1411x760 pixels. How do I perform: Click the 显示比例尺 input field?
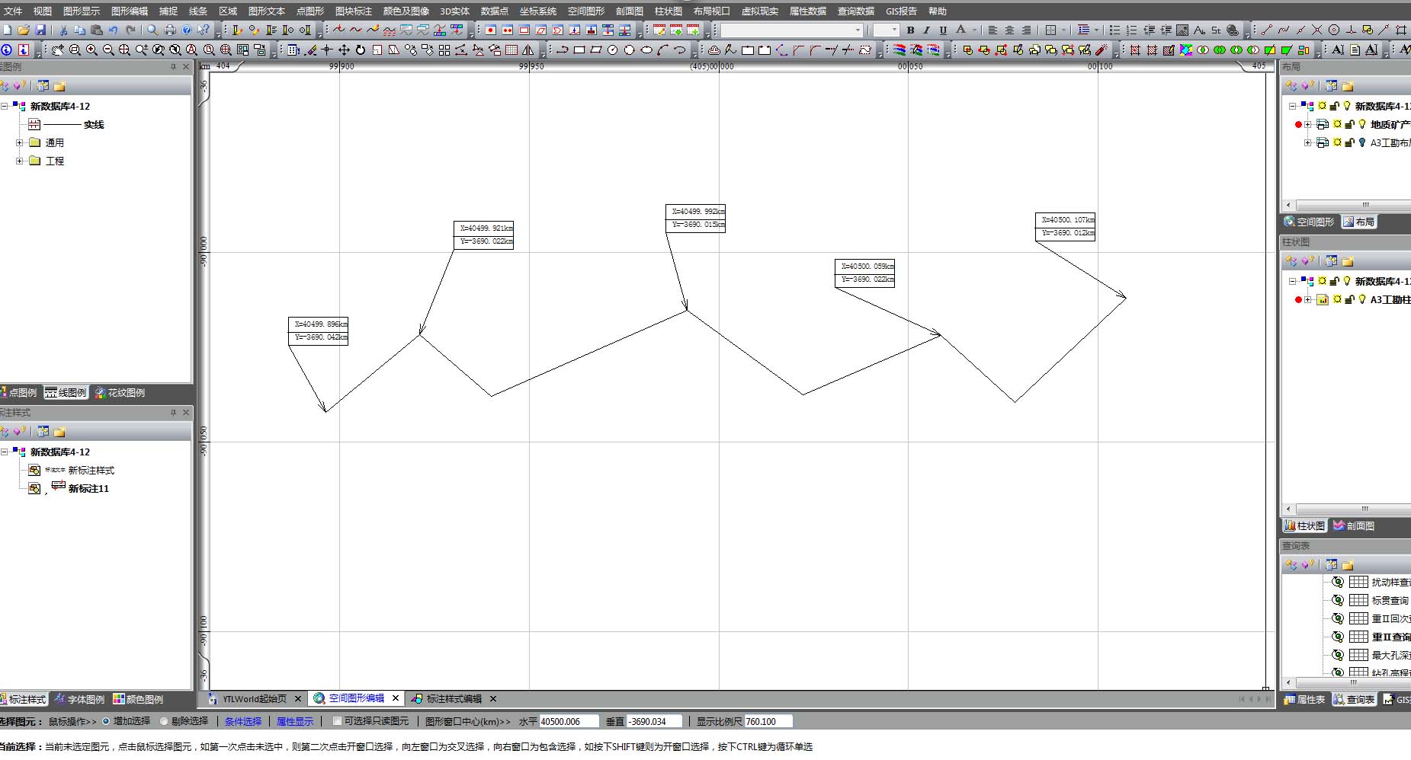point(768,721)
